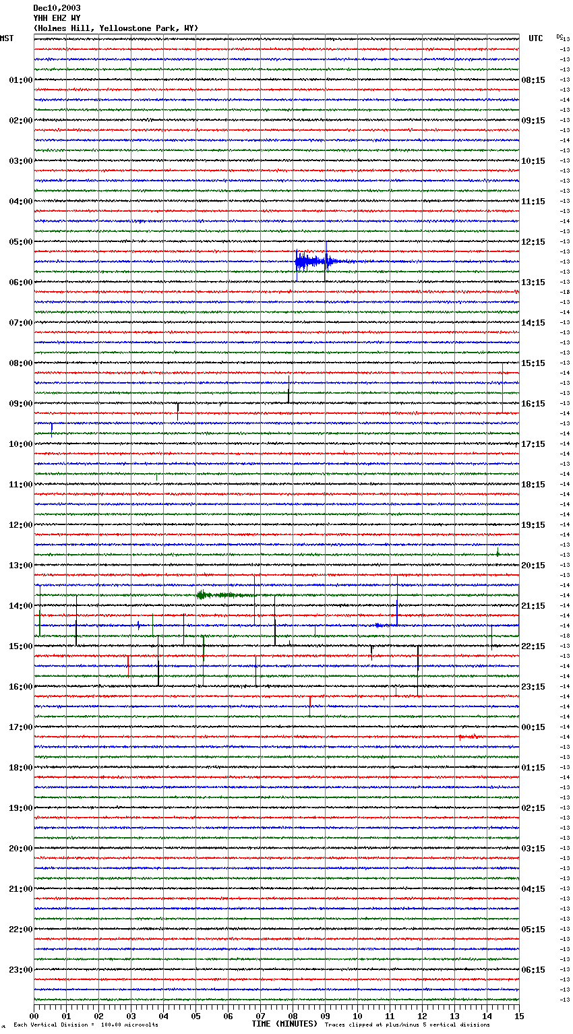Select the 21:00 MST time label

click(21, 889)
